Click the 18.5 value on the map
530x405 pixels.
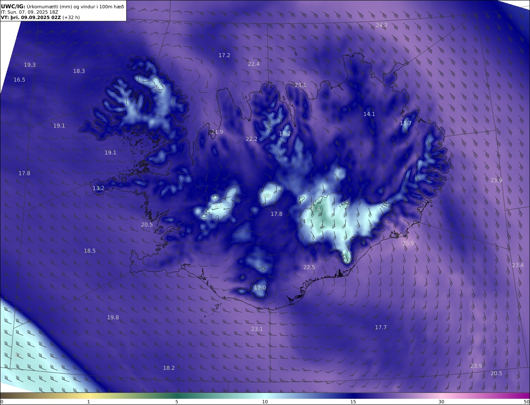90,251
